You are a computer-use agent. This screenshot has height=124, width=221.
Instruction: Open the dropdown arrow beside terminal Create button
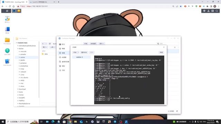tap(78, 52)
